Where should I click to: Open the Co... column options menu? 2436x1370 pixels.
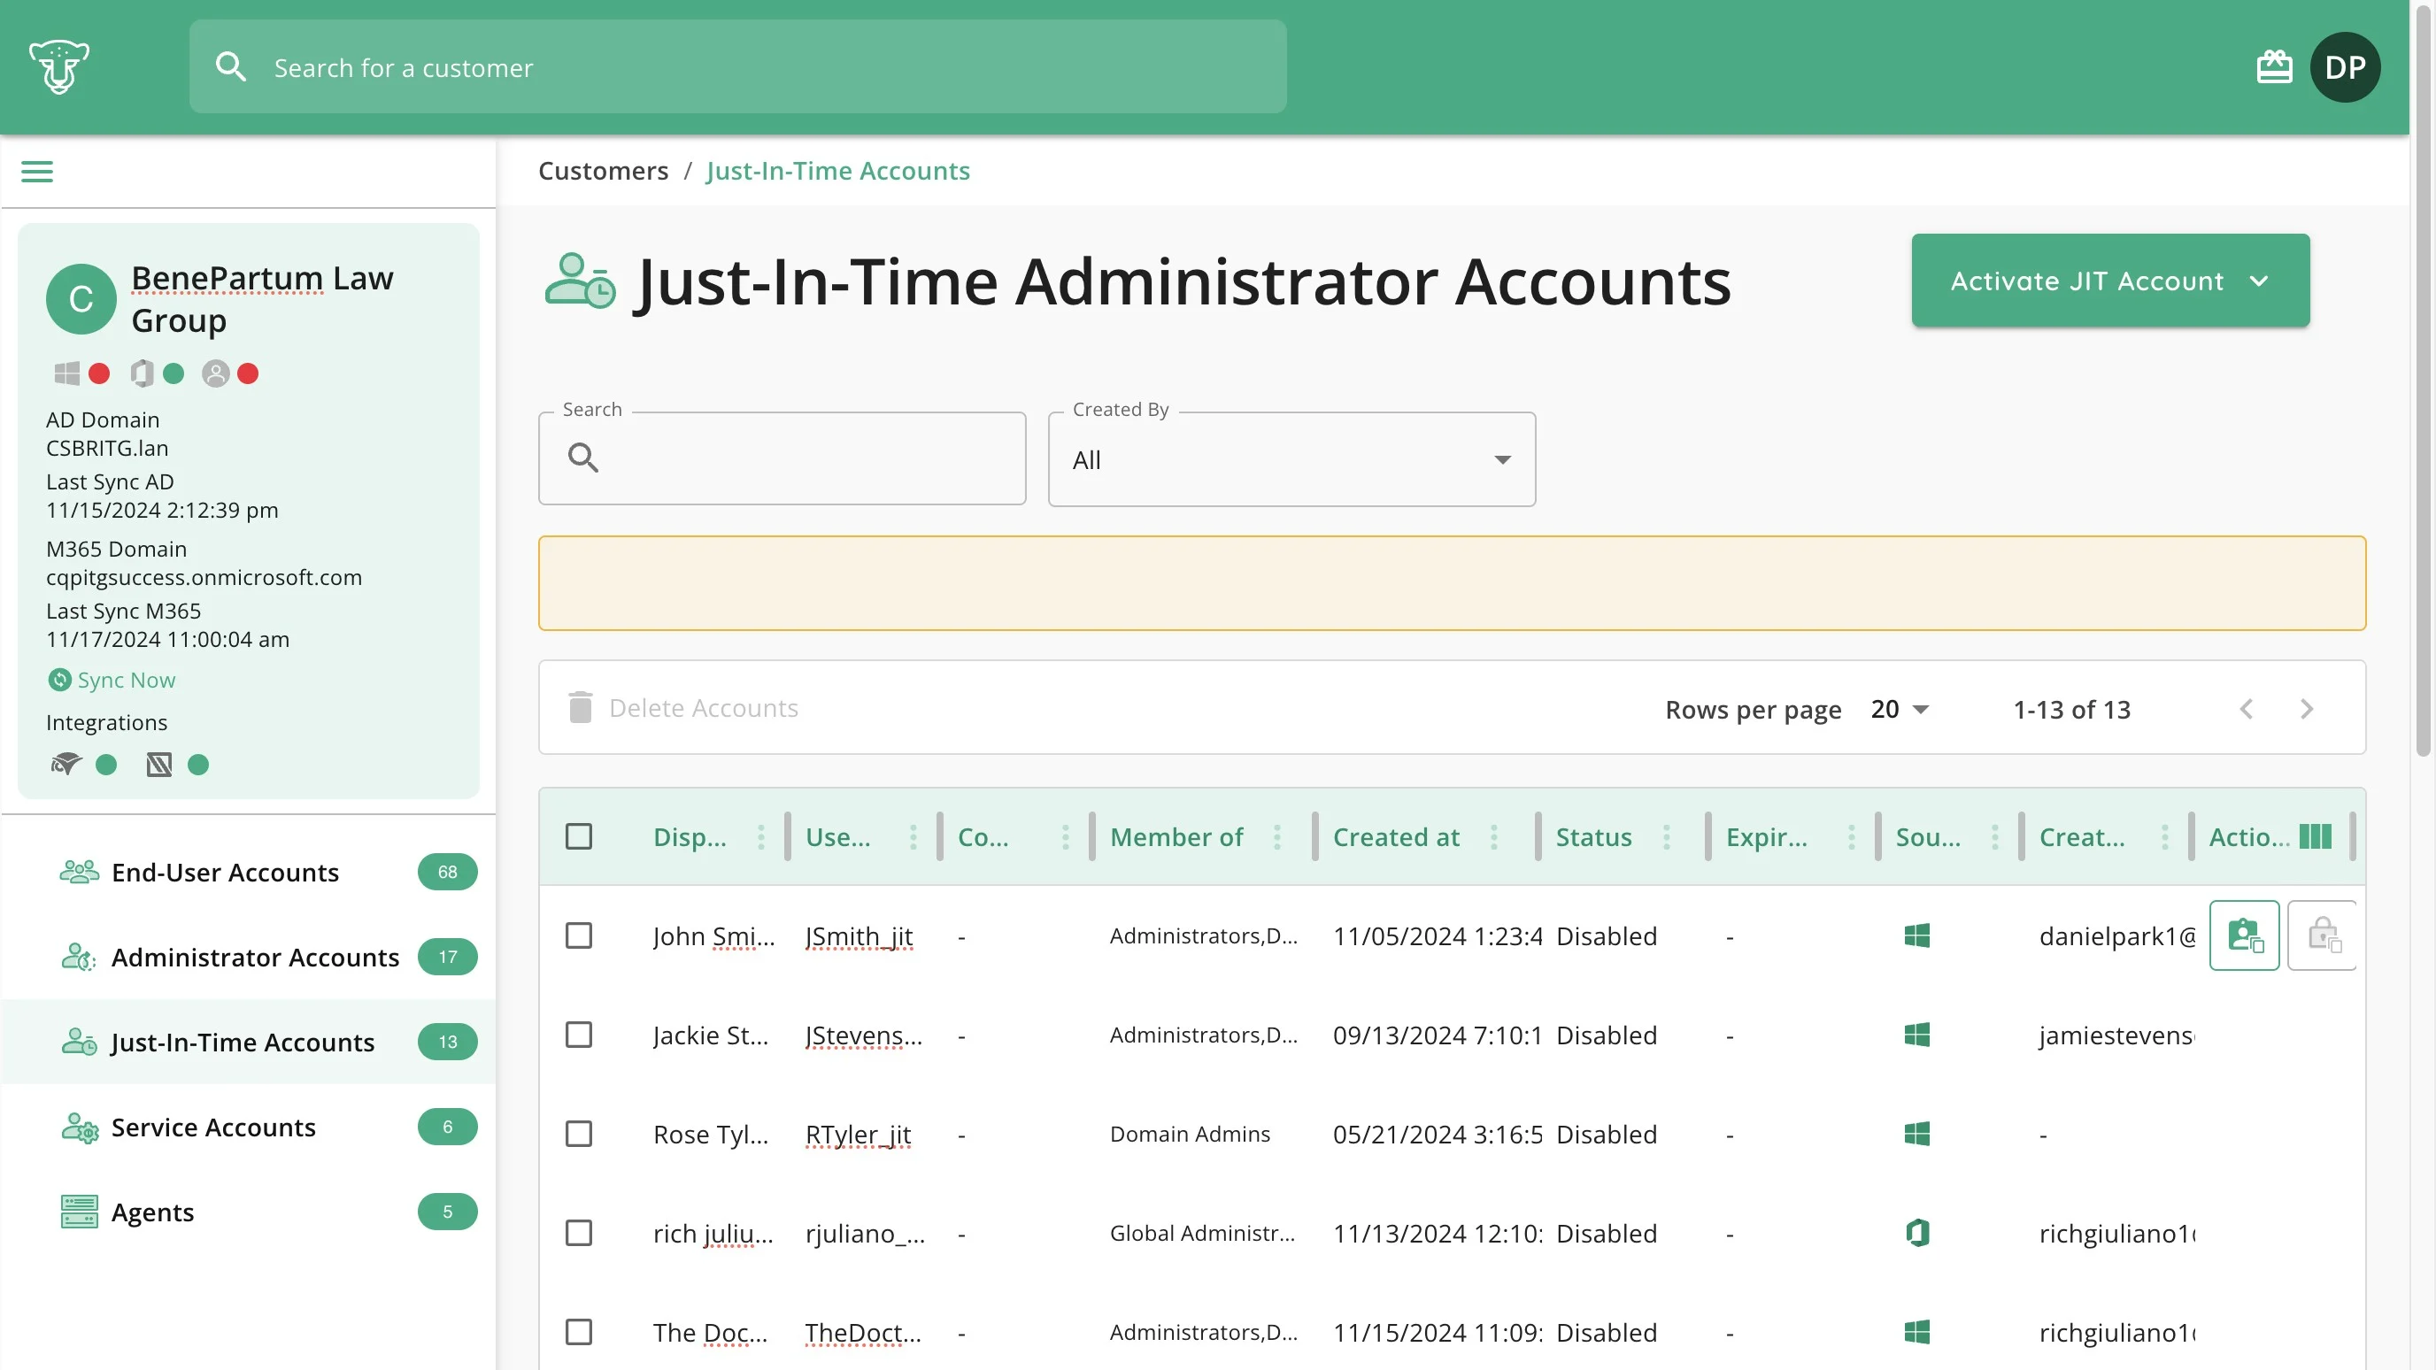1066,836
